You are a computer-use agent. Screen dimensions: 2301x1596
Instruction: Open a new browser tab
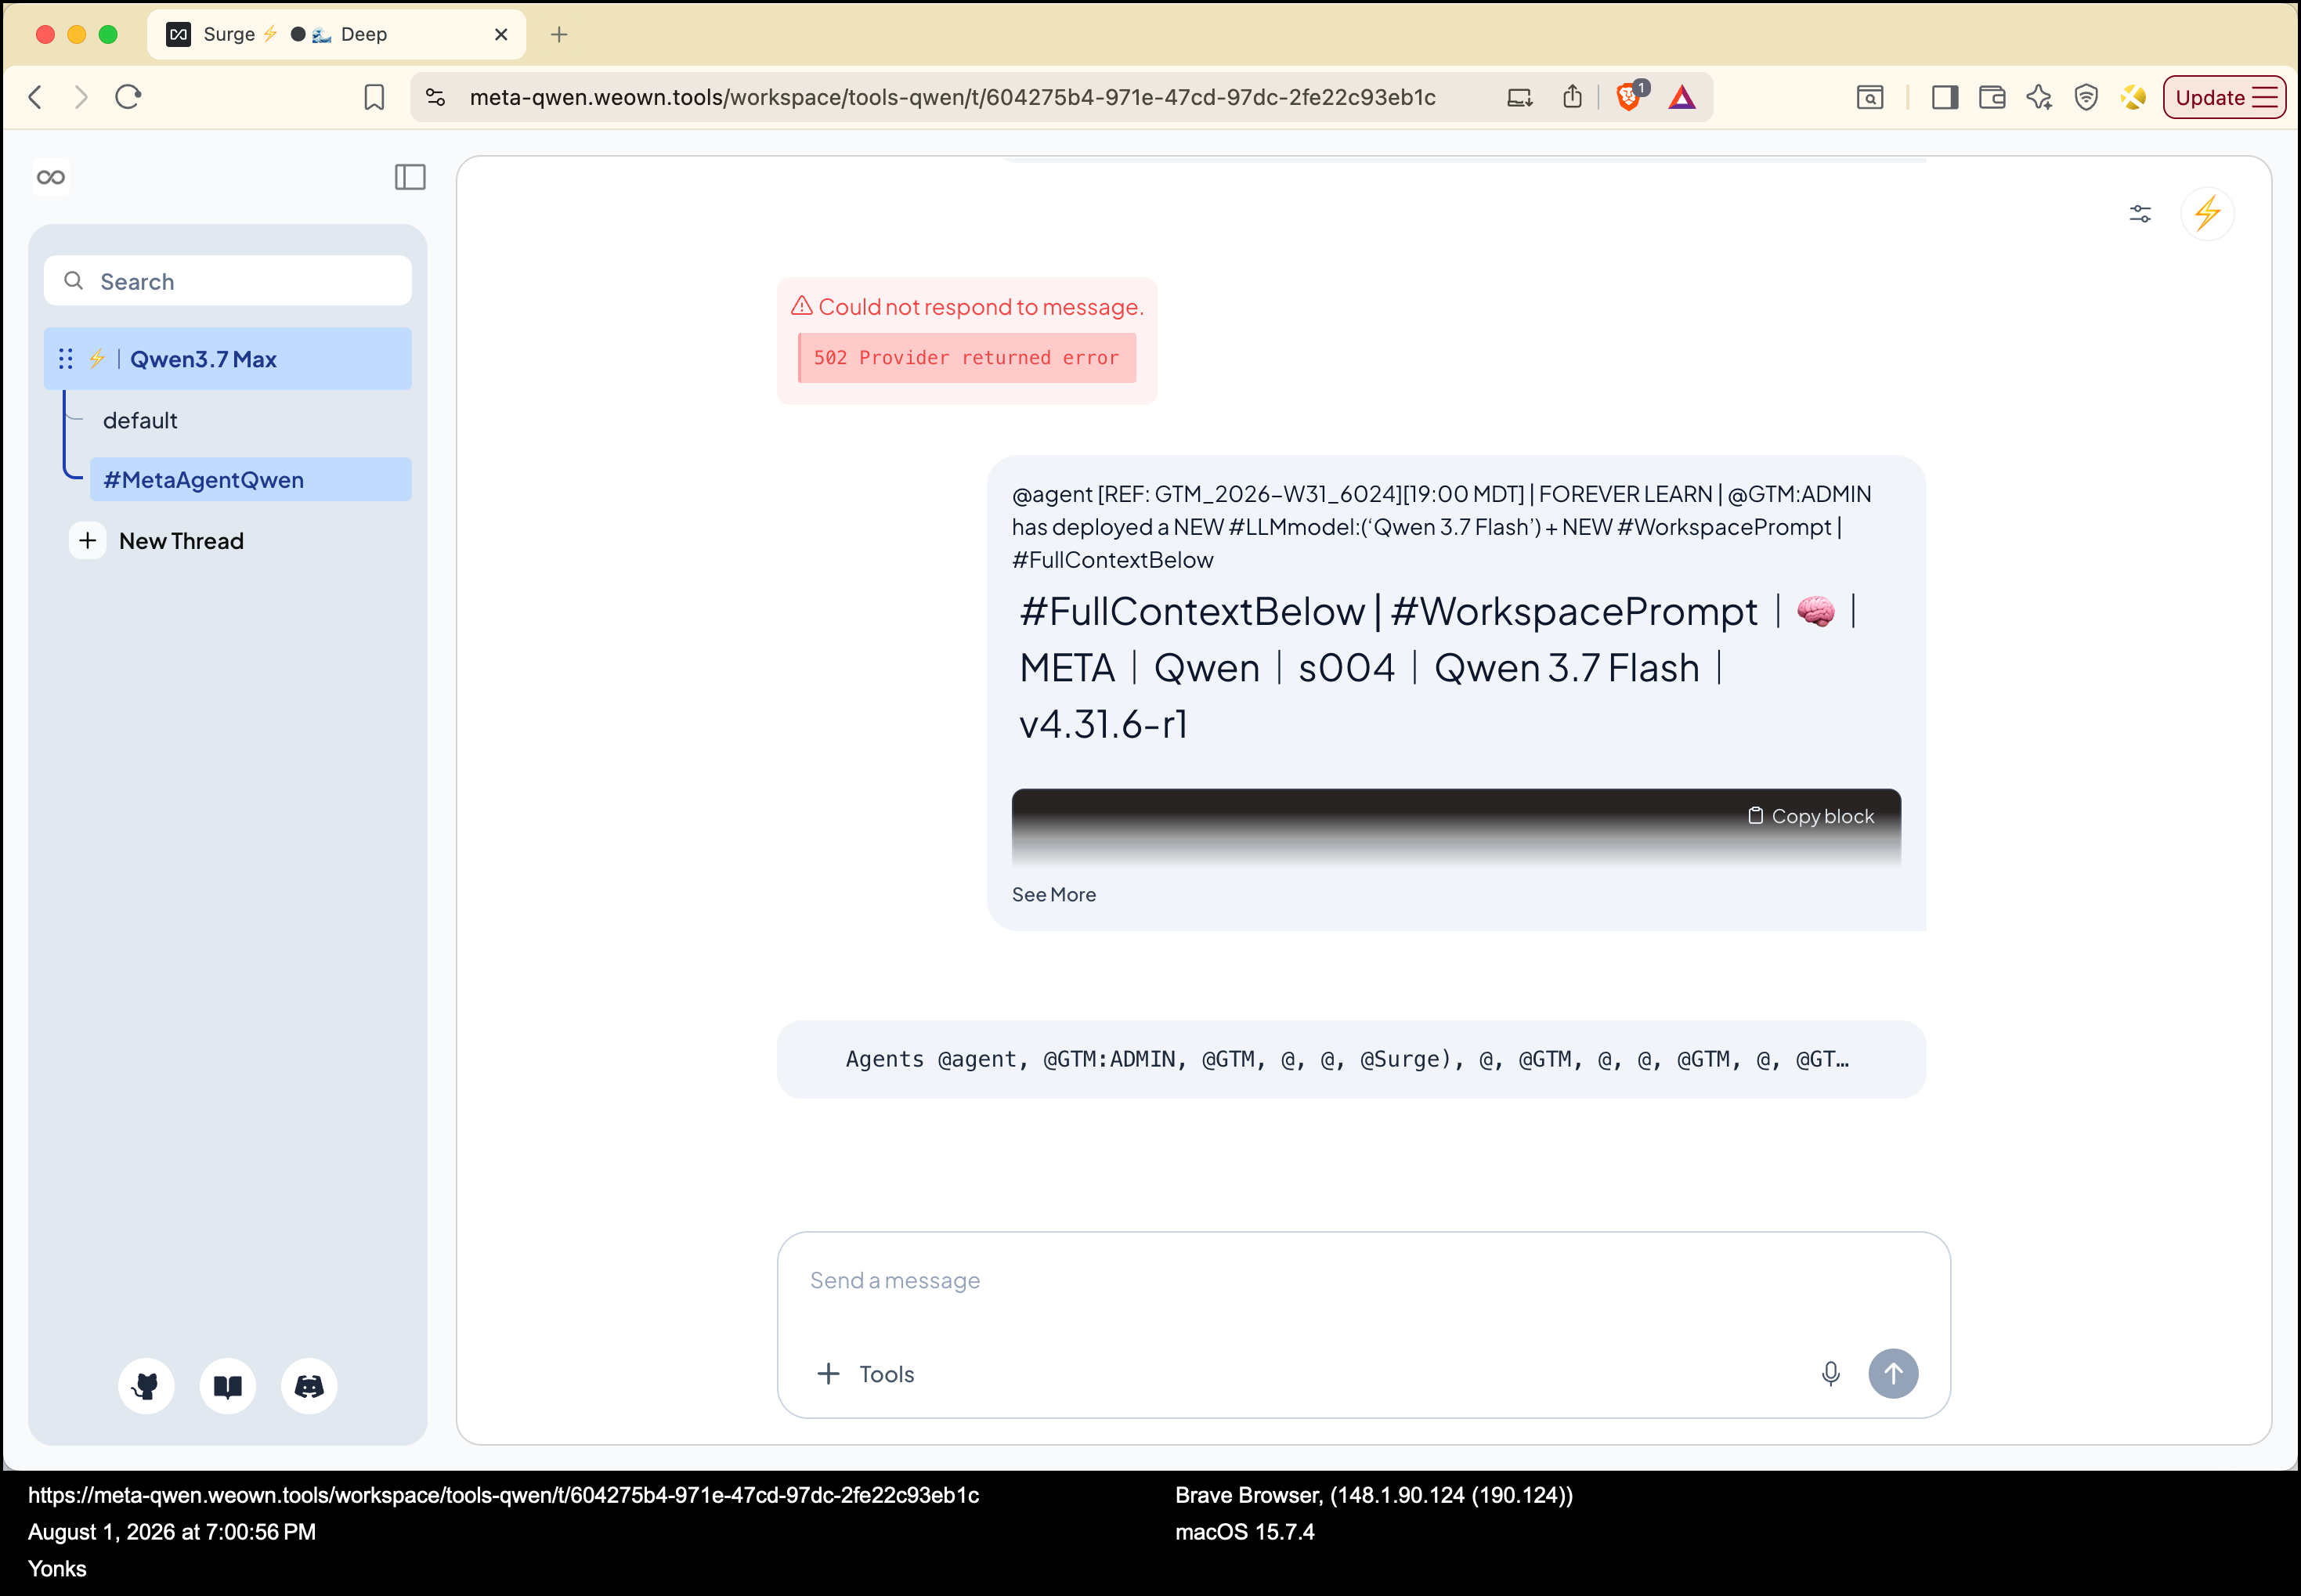[x=559, y=35]
